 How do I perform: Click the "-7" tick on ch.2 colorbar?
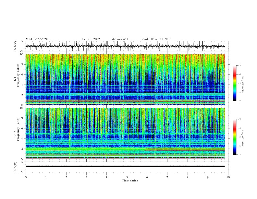click(x=239, y=155)
